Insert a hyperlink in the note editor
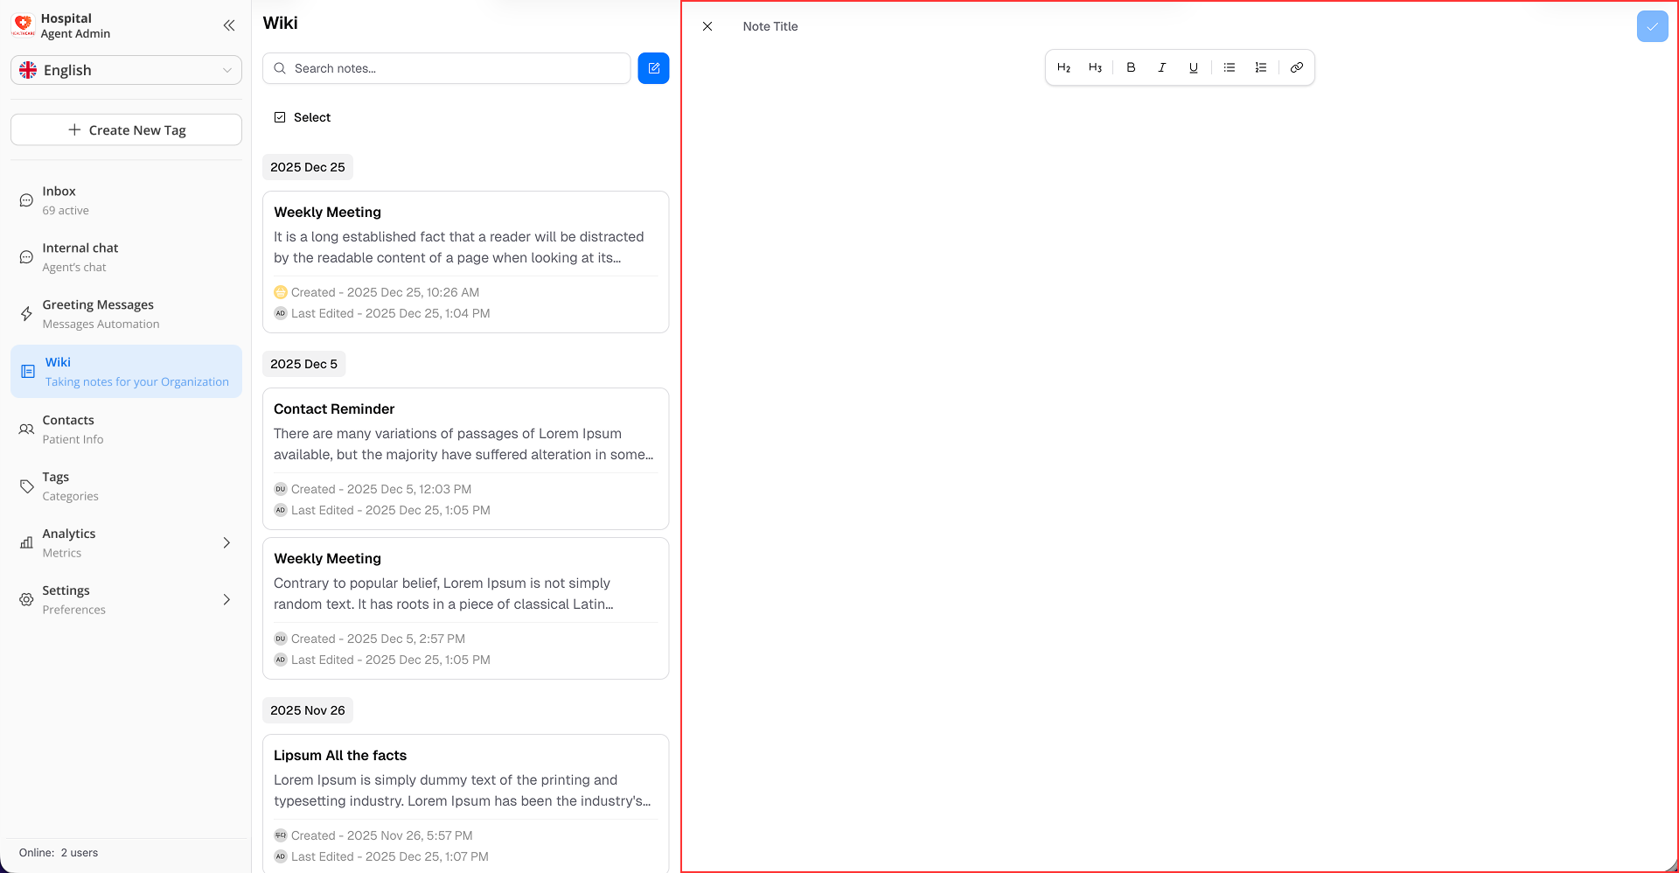The height and width of the screenshot is (873, 1679). tap(1297, 67)
